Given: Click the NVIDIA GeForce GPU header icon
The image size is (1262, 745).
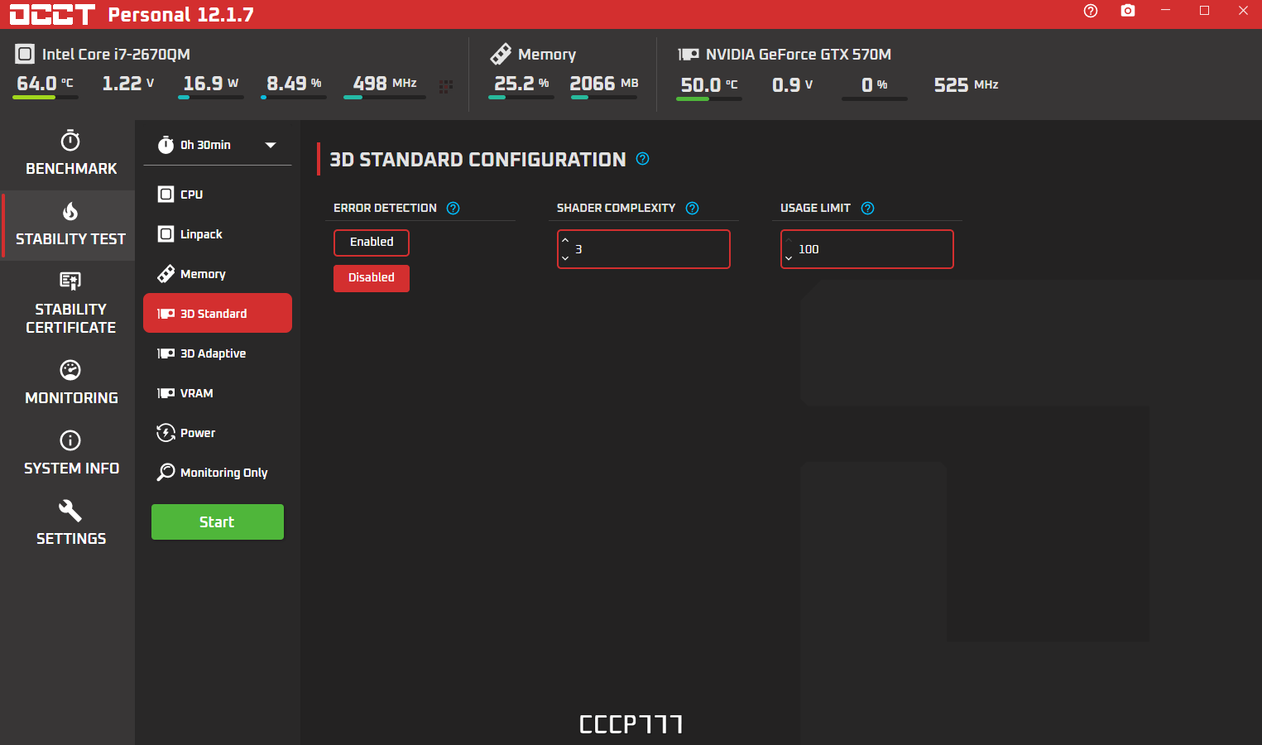Looking at the screenshot, I should pyautogui.click(x=689, y=55).
